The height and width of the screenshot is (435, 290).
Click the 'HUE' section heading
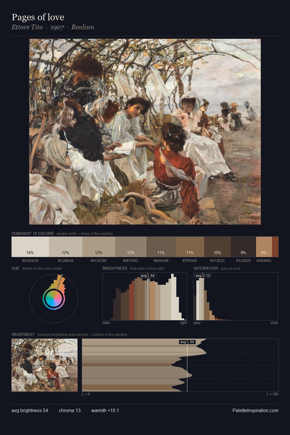15,268
